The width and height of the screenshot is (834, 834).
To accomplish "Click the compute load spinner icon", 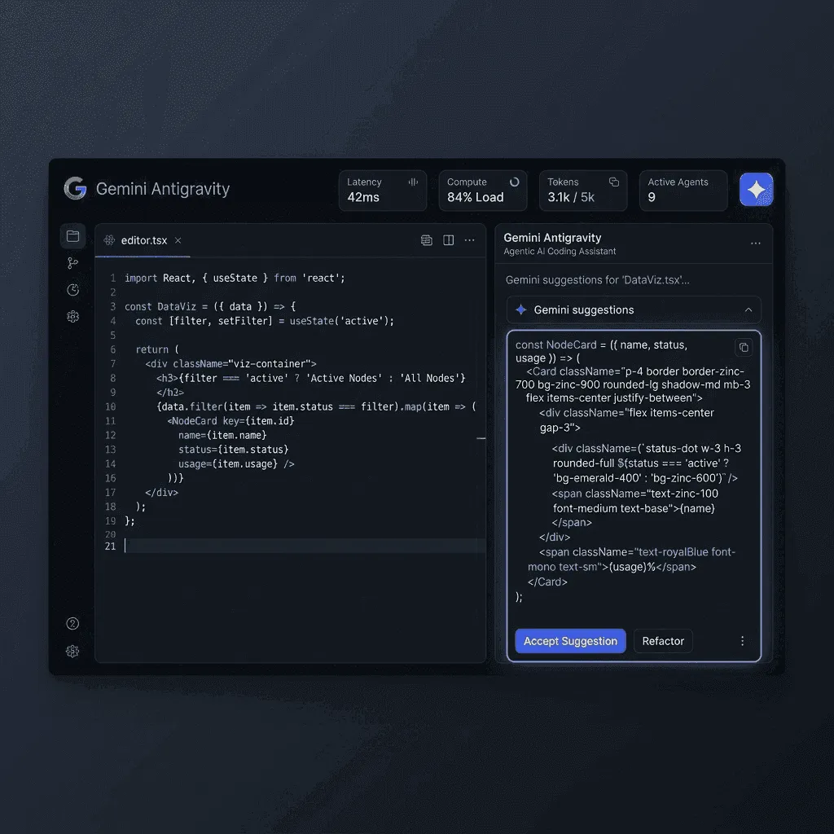I will [x=515, y=182].
